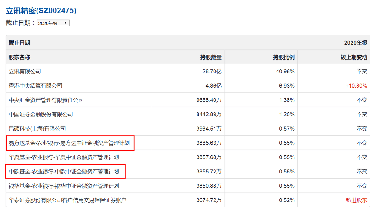
Task: Click the 股东名称 column header
Action: coord(20,57)
